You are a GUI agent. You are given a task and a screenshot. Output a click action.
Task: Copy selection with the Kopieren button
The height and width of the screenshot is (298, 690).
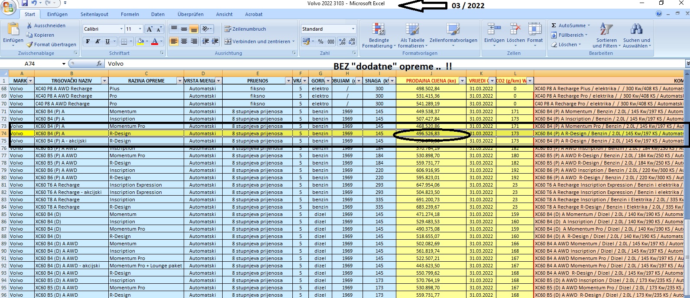tap(40, 35)
